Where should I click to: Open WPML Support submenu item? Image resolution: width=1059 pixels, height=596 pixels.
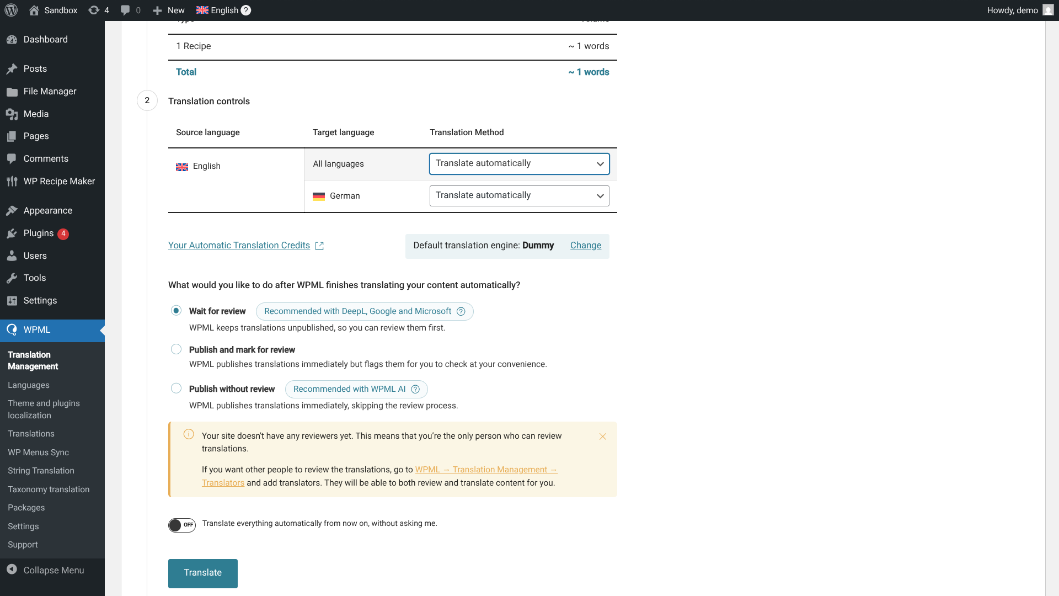click(x=23, y=545)
